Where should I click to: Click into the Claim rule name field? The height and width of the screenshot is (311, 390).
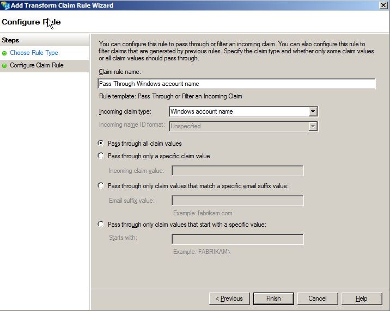click(236, 84)
